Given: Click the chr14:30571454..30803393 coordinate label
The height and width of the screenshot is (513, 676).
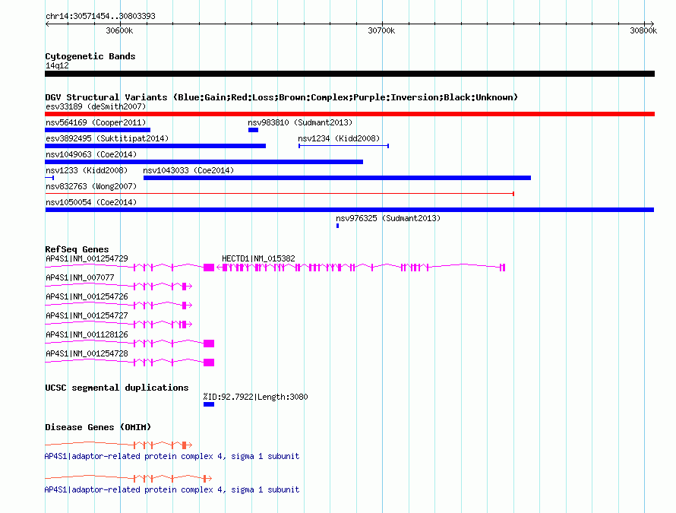Looking at the screenshot, I should 100,16.
